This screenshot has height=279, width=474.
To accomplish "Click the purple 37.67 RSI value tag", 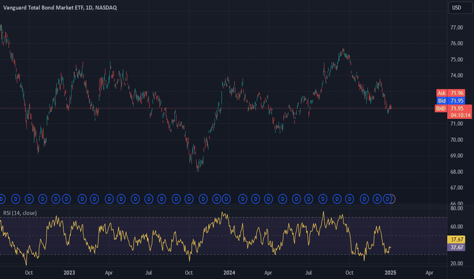I will [456, 248].
